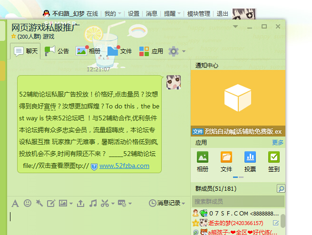Expand the arrow next to settings gear

pyautogui.click(x=184, y=51)
